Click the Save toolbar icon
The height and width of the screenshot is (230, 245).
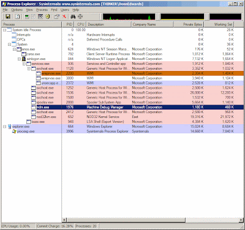pyautogui.click(x=8, y=17)
